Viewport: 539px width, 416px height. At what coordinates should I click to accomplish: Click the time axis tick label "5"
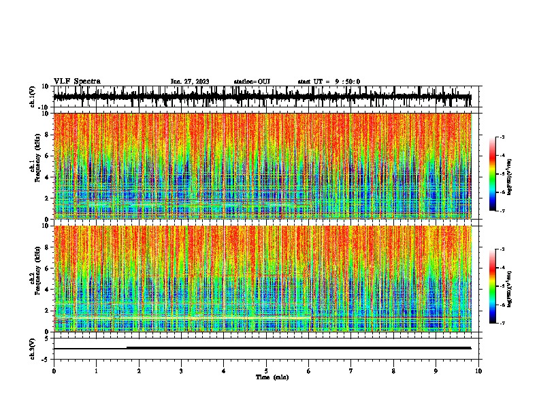click(x=266, y=371)
